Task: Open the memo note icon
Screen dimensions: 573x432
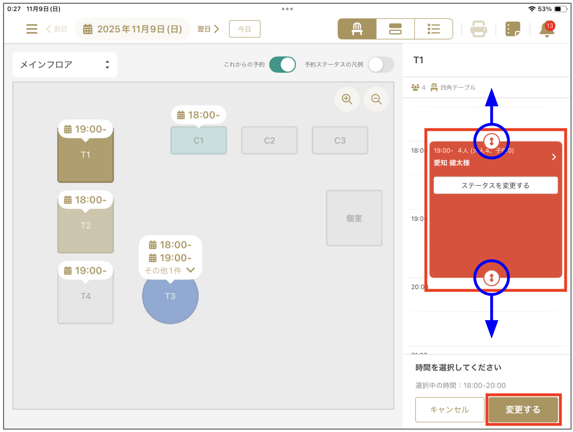Action: pyautogui.click(x=512, y=29)
